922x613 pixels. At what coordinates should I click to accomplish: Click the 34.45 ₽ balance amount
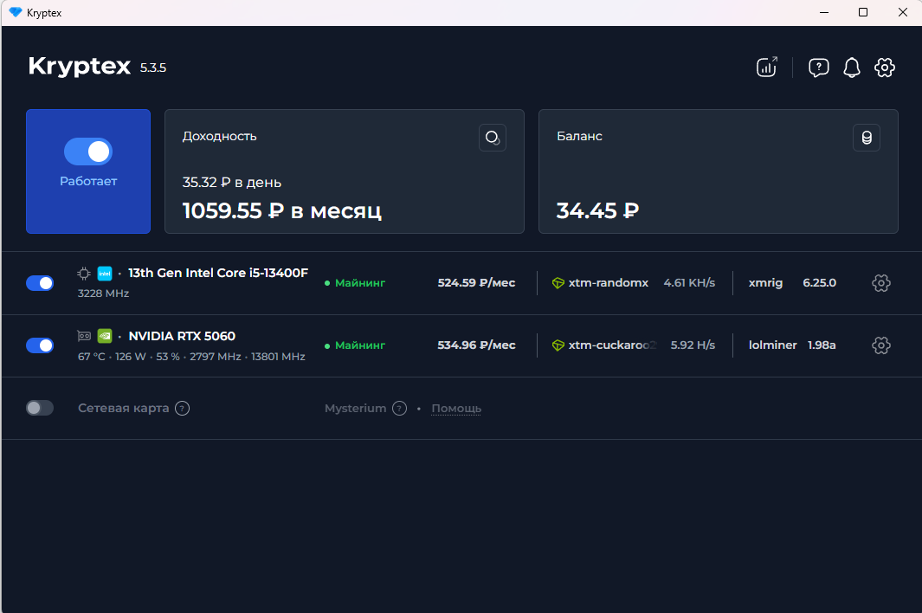click(x=597, y=210)
